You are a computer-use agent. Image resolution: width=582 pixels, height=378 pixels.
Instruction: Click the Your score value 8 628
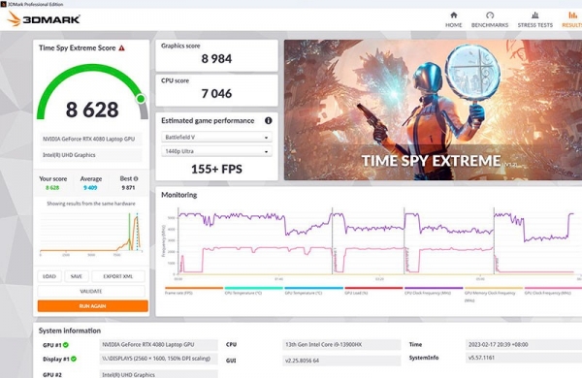pyautogui.click(x=52, y=188)
